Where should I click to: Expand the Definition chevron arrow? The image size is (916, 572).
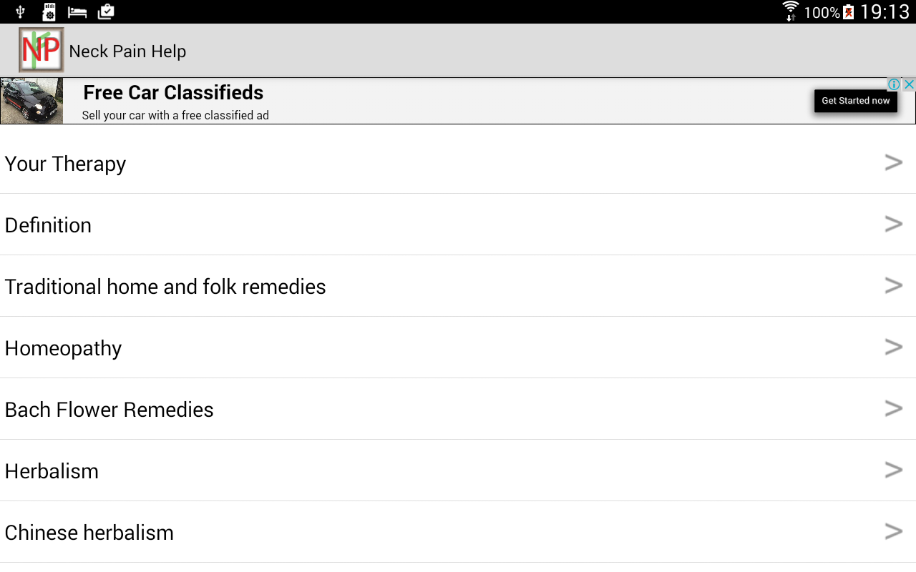[x=893, y=225]
